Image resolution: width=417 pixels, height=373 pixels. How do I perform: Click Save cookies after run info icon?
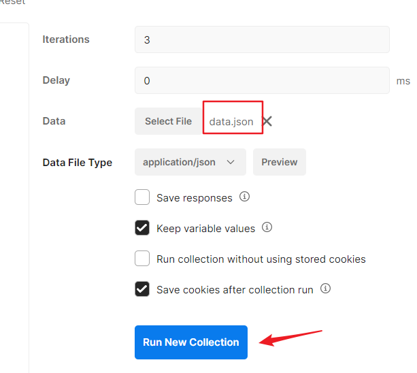tap(326, 289)
